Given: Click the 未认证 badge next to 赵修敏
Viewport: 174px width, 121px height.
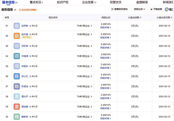Looking at the screenshot, I should tap(35, 26).
